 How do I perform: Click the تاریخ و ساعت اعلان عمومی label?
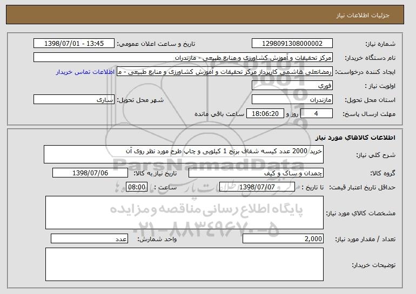pyautogui.click(x=156, y=44)
